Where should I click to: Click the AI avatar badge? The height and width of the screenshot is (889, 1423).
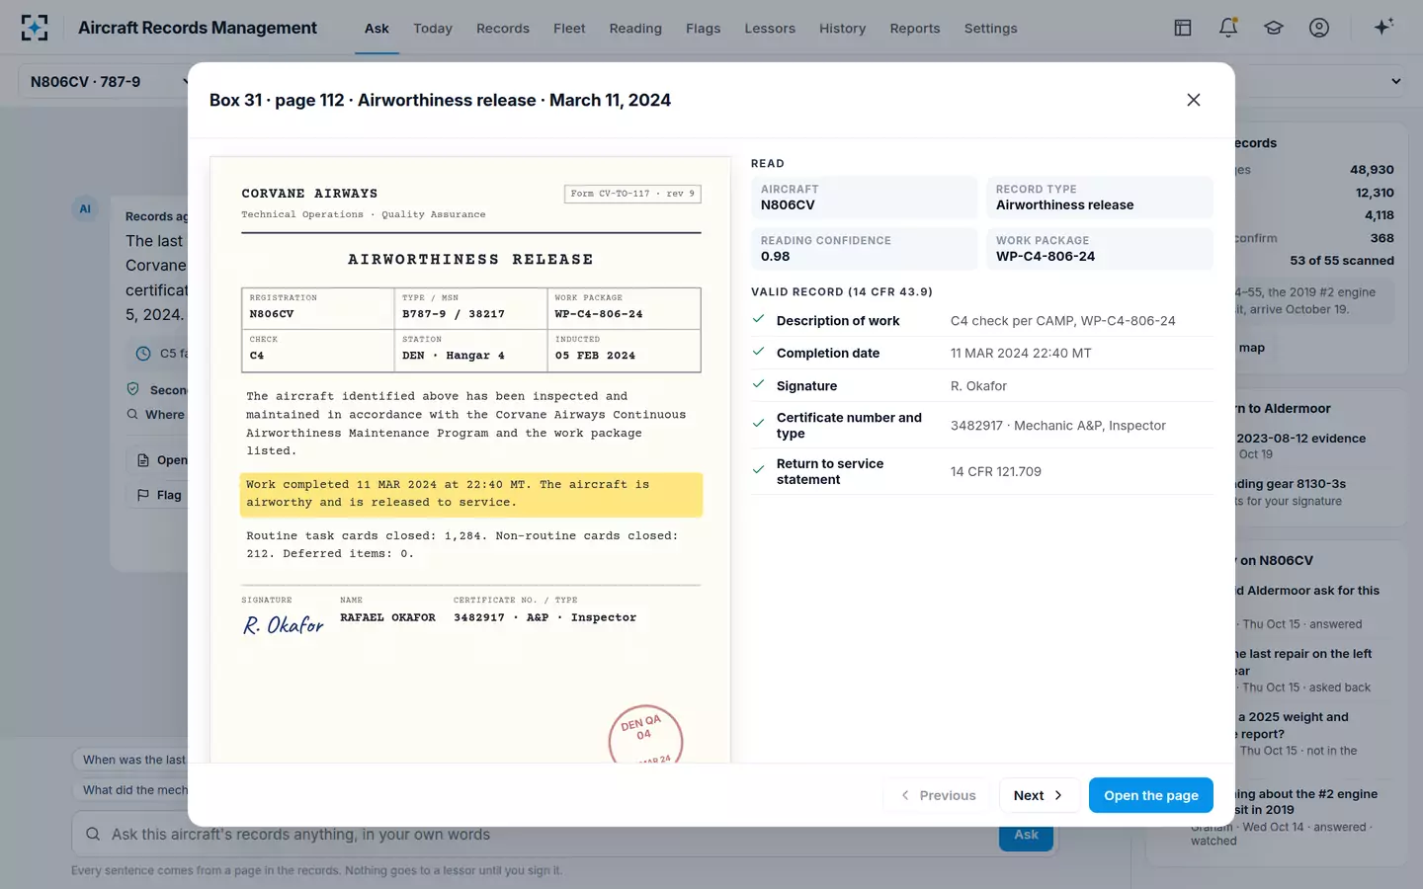point(85,208)
